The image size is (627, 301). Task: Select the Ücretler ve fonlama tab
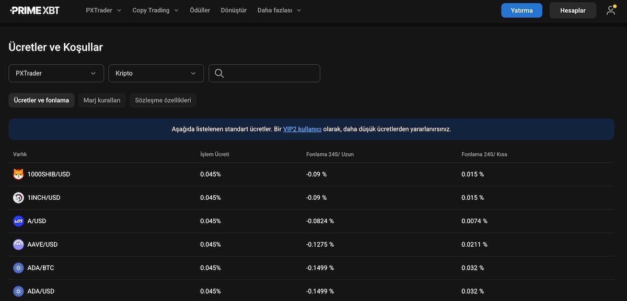[42, 100]
